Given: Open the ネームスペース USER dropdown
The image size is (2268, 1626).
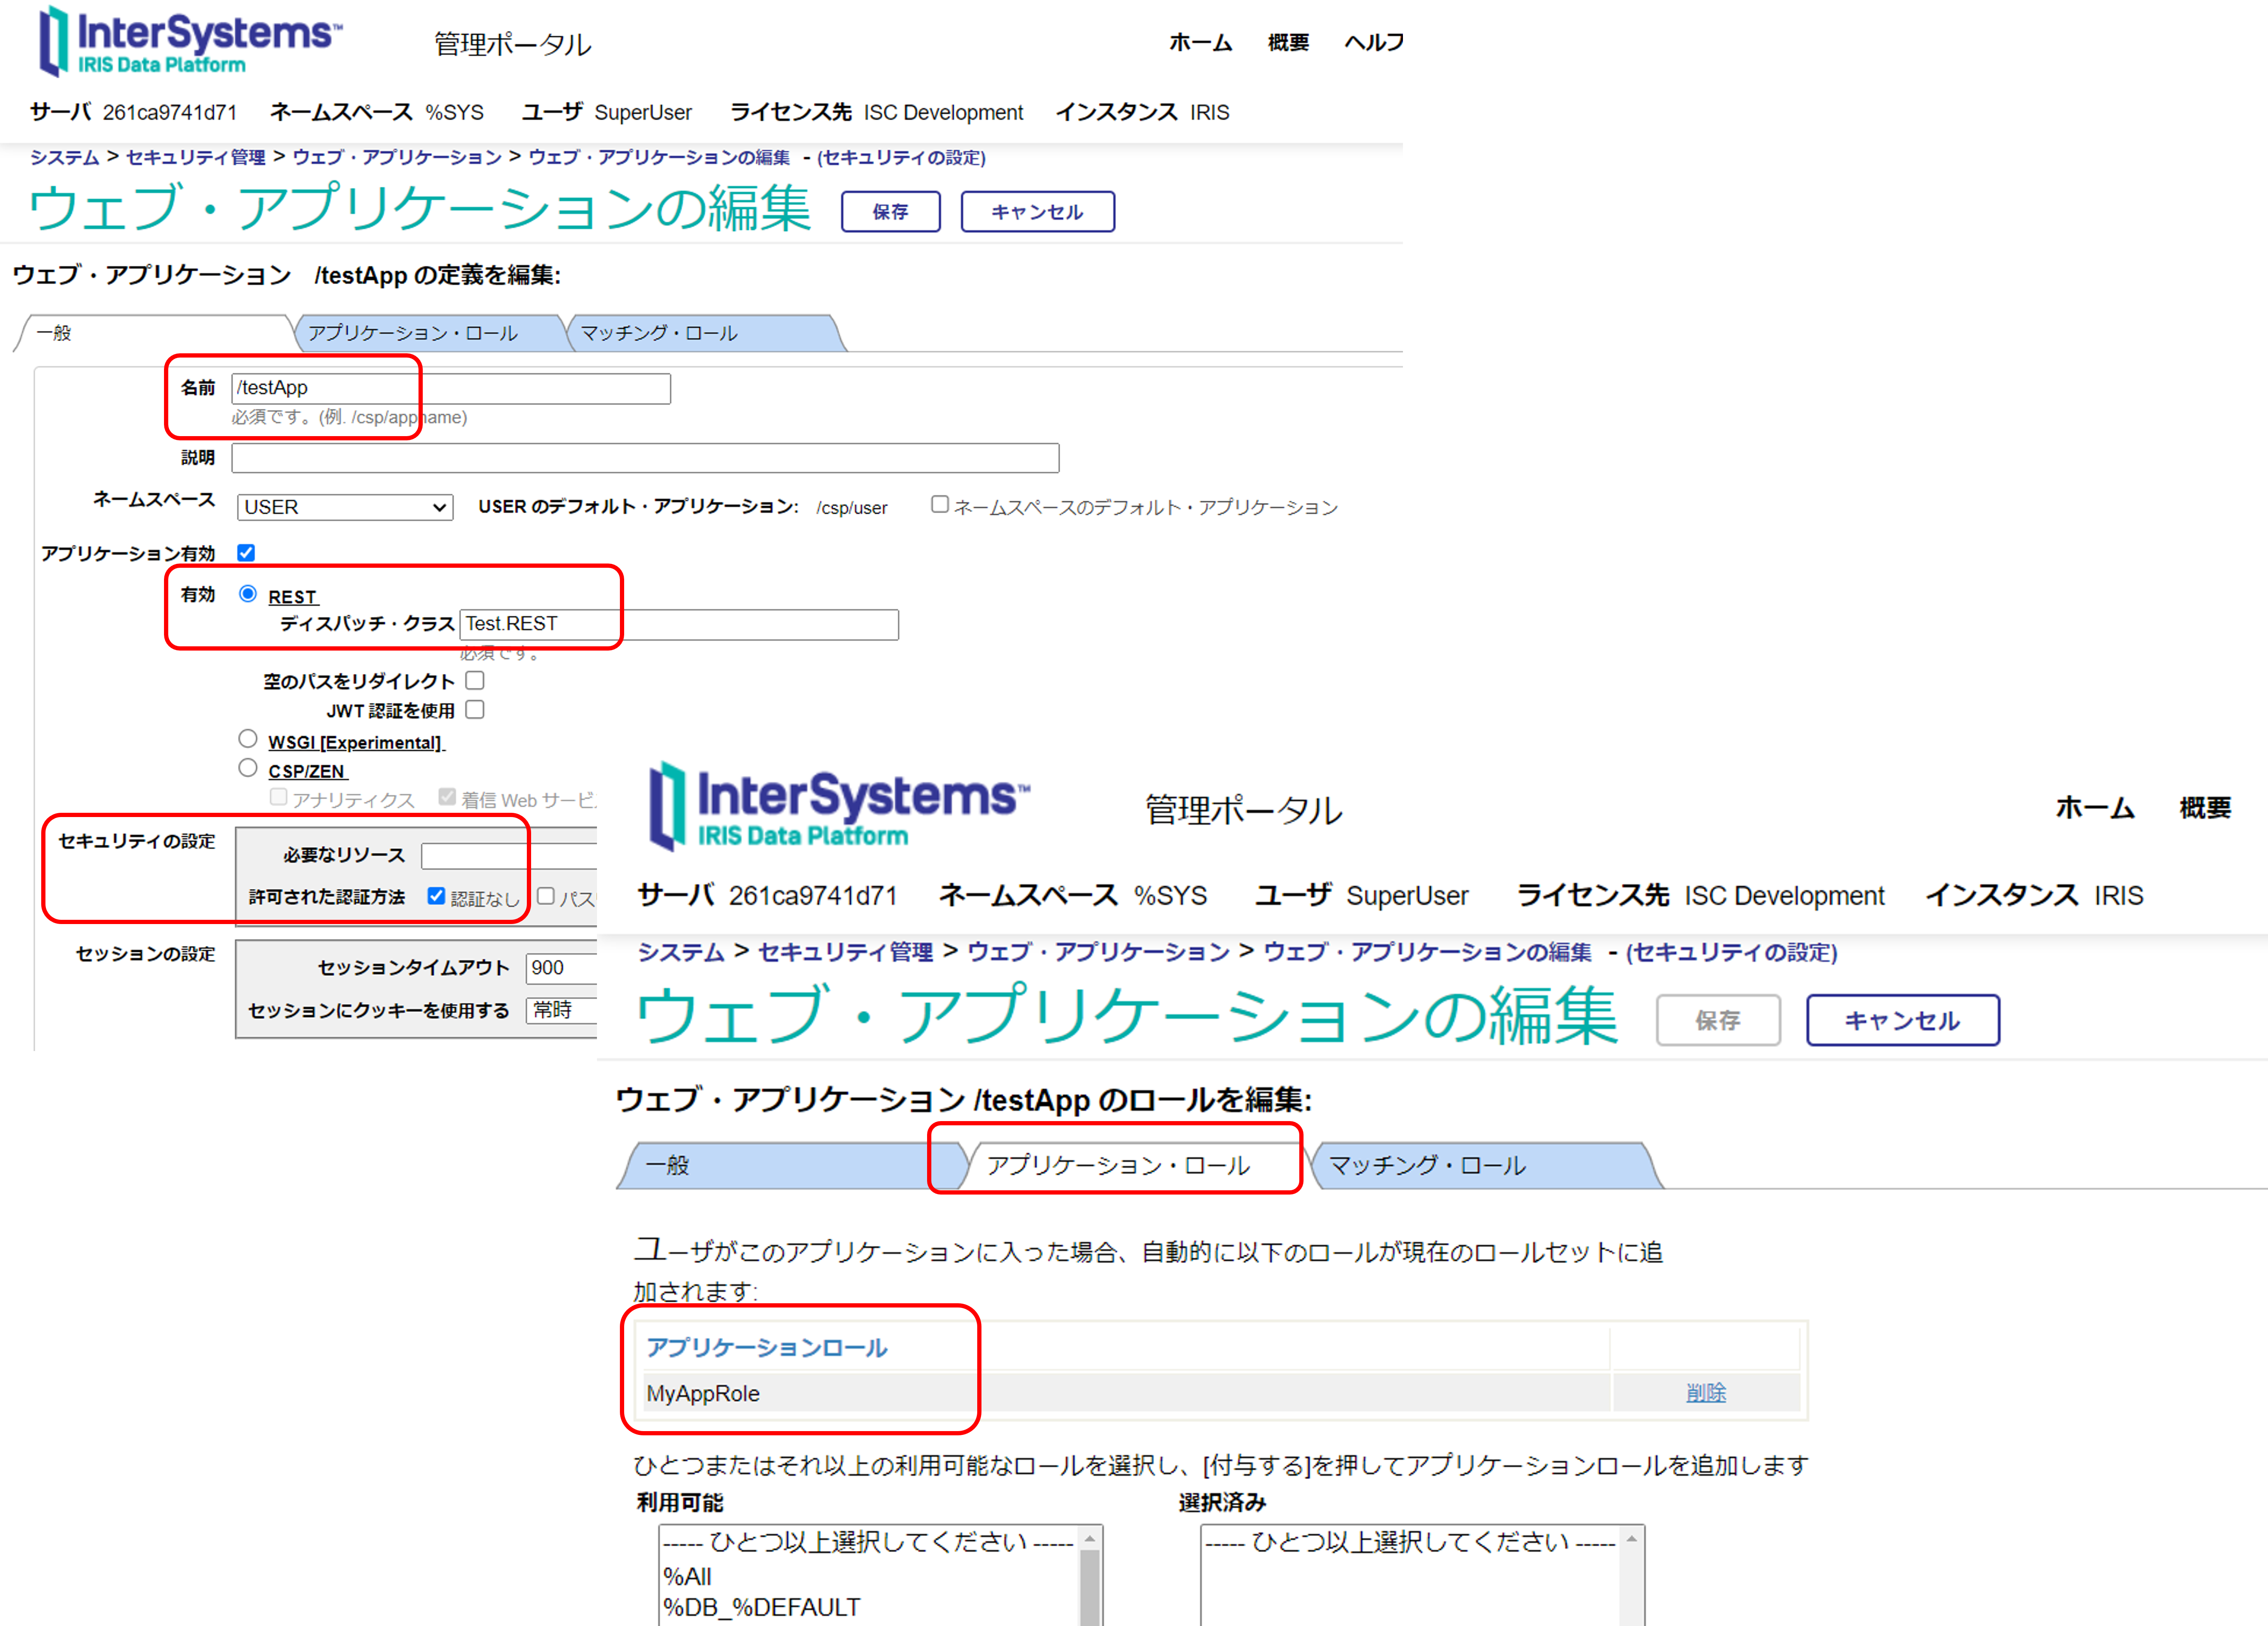Looking at the screenshot, I should [x=344, y=508].
